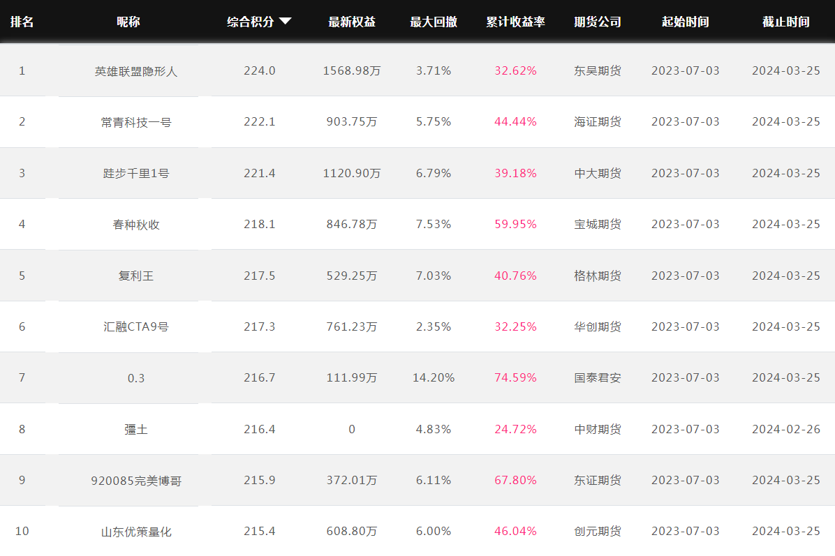Image resolution: width=835 pixels, height=556 pixels.
Task: Open nickname 疆土
Action: tap(136, 429)
